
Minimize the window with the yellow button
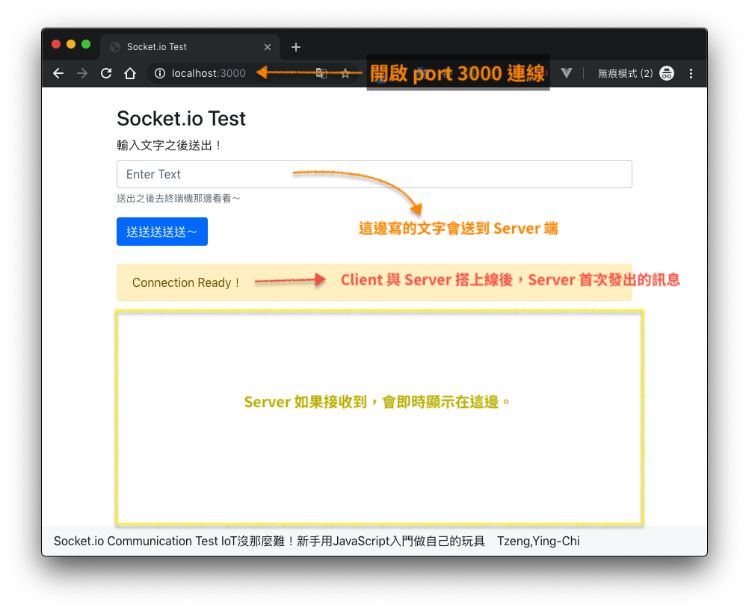click(x=71, y=44)
